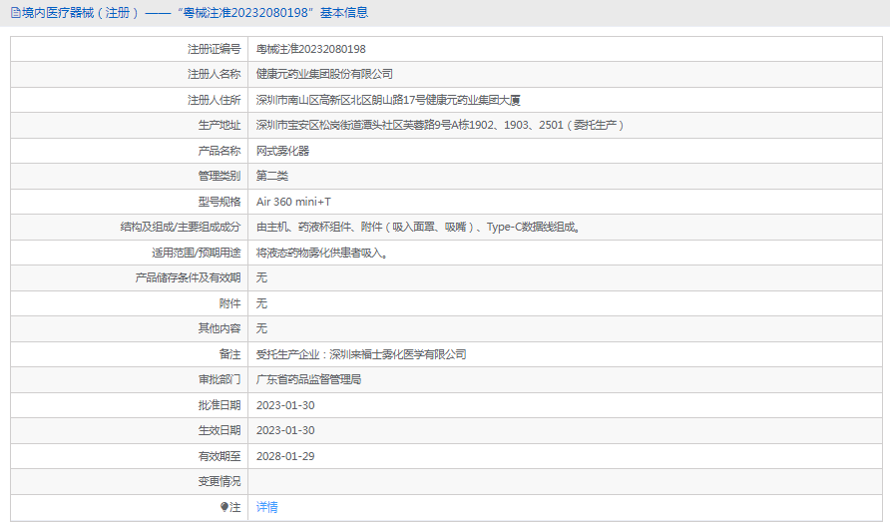890x529 pixels.
Task: Click the 批准日期 label
Action: (x=220, y=405)
